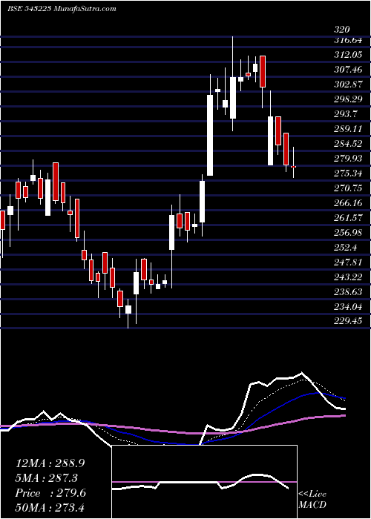Click the '5MA : 287.3' readout
Image resolution: width=371 pixels, height=519 pixels.
(47, 478)
